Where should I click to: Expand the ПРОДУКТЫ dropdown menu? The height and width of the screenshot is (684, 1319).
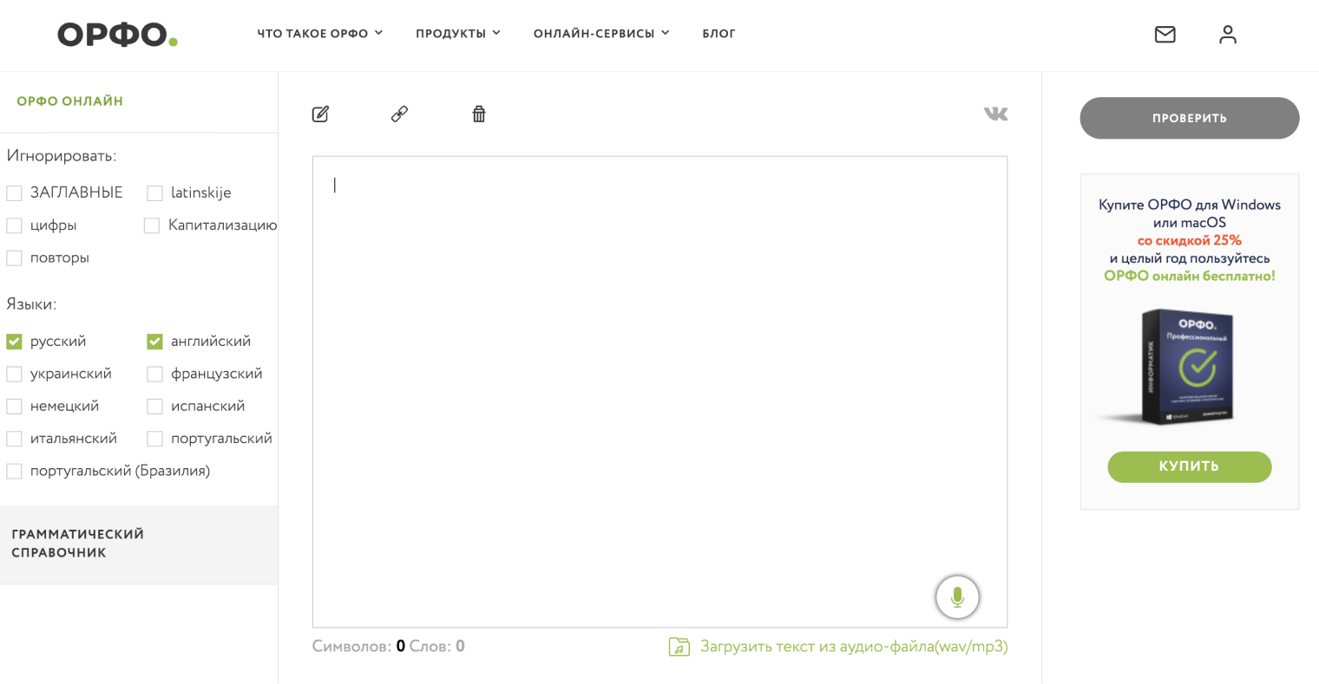click(458, 34)
